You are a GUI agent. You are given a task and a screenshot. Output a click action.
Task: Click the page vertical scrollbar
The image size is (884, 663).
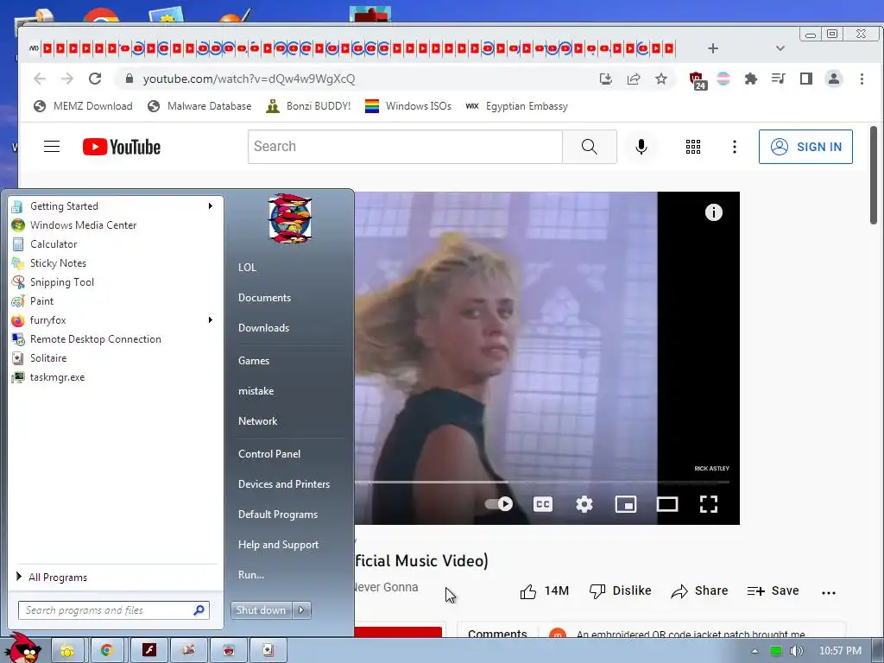[x=874, y=174]
